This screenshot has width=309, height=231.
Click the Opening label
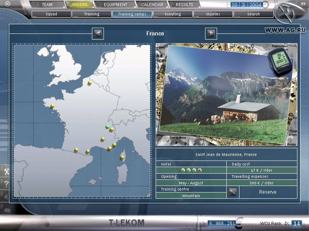[169, 177]
